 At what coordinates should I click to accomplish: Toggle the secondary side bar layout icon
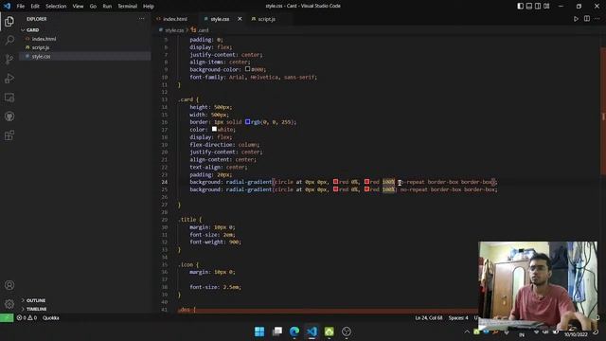538,7
